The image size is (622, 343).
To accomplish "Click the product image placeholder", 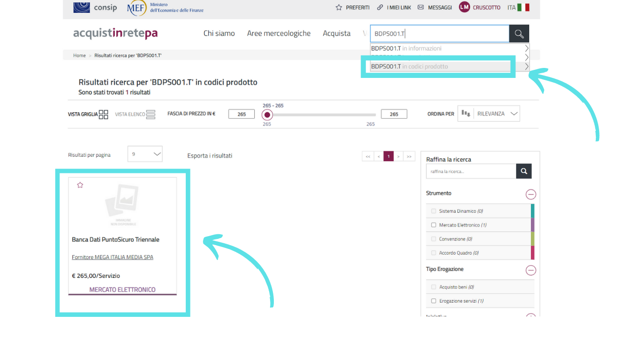I will pyautogui.click(x=122, y=205).
